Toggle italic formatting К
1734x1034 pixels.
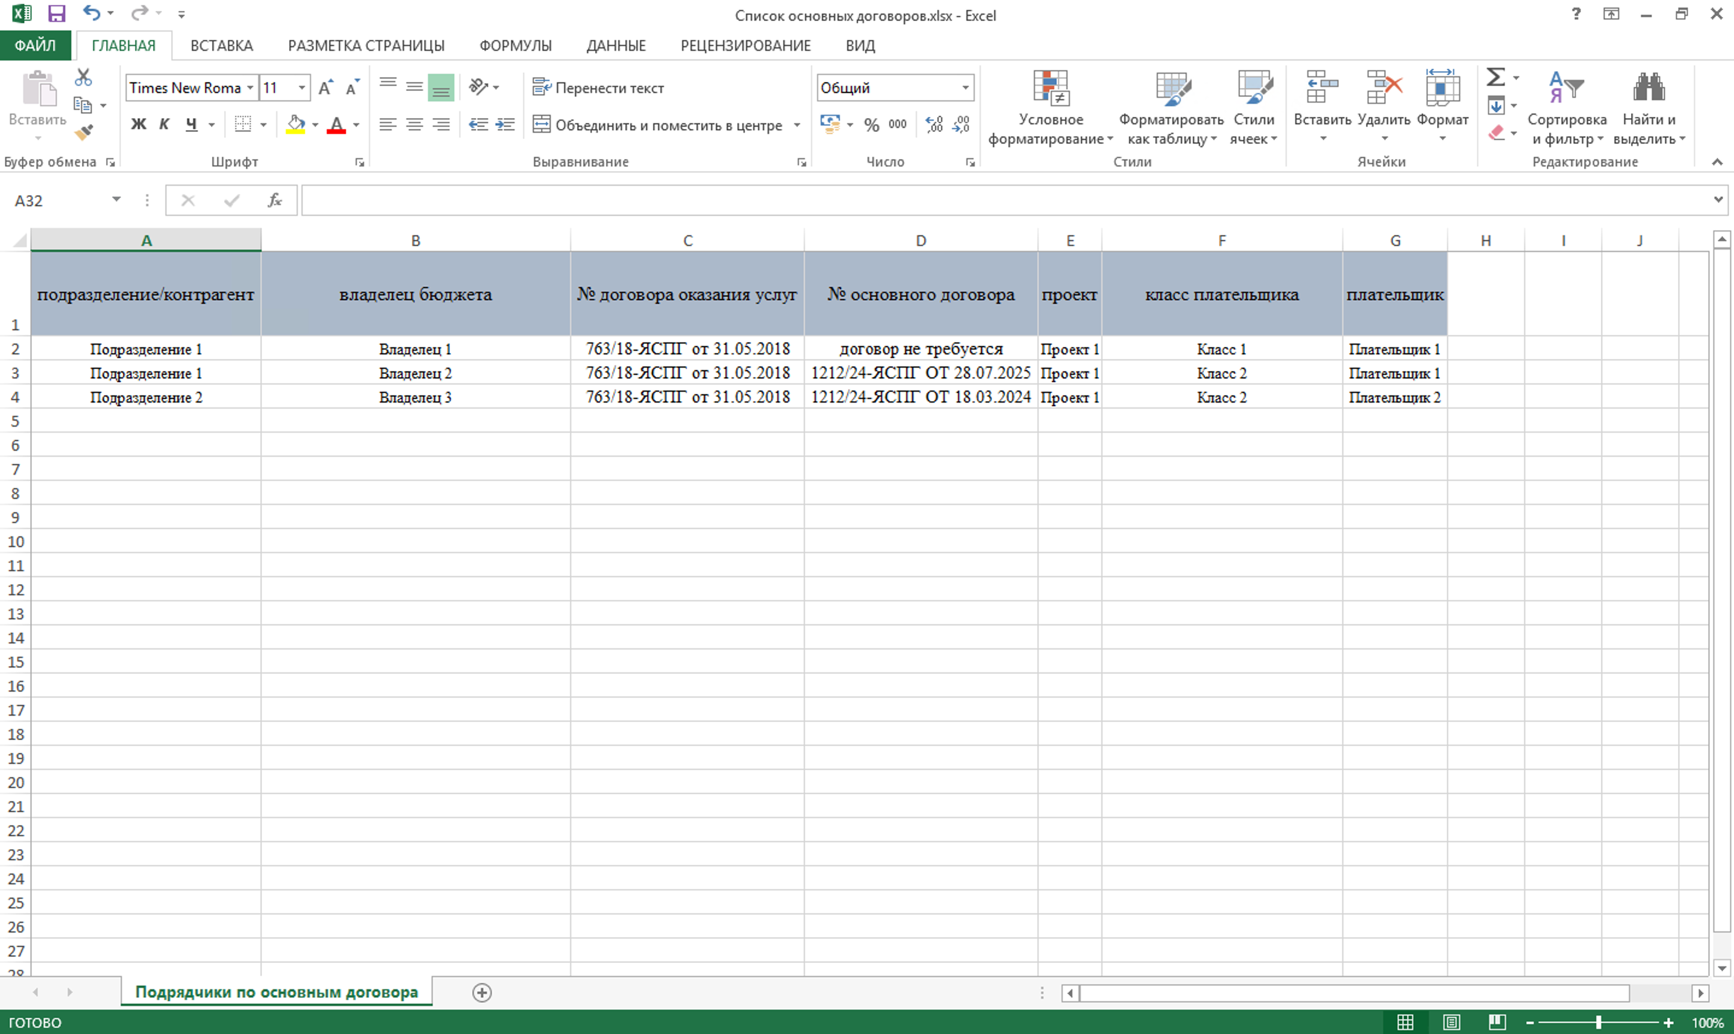pyautogui.click(x=164, y=125)
